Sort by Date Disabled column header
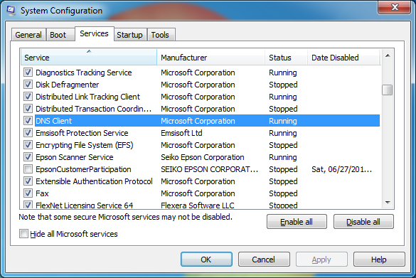This screenshot has height=278, width=416. [344, 58]
